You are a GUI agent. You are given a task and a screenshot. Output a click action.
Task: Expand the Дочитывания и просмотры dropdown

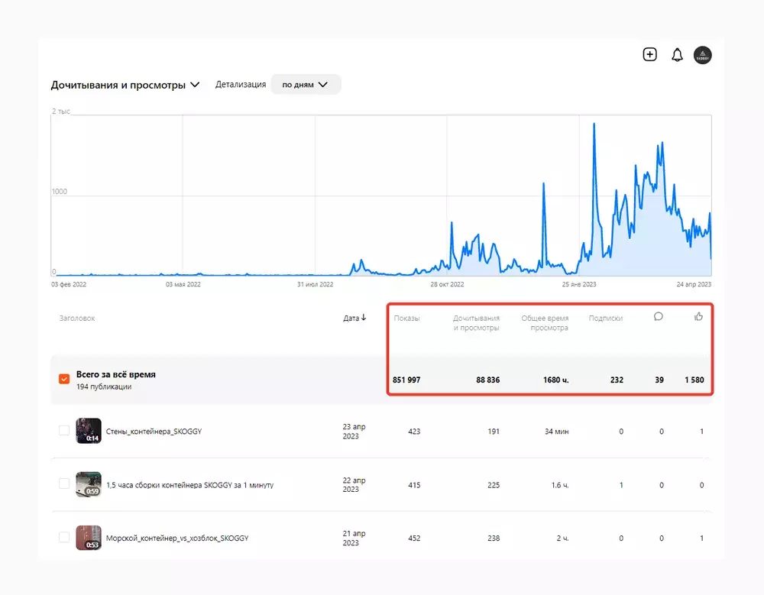pos(125,85)
